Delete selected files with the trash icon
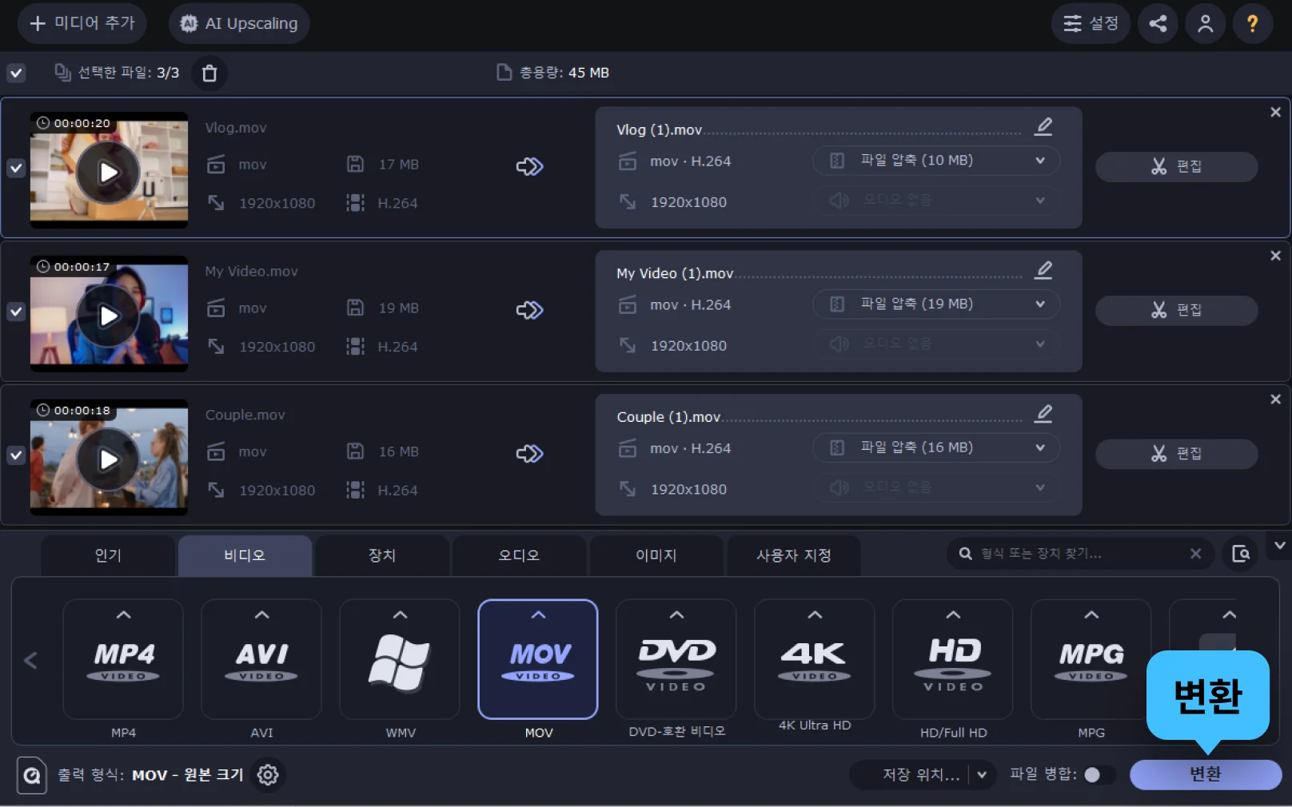Screen dimensions: 1292x807 coord(209,74)
